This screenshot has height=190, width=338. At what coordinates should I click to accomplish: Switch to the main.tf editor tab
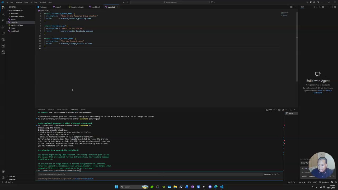click(x=58, y=7)
